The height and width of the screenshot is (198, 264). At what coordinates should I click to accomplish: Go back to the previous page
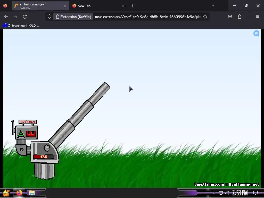6,17
